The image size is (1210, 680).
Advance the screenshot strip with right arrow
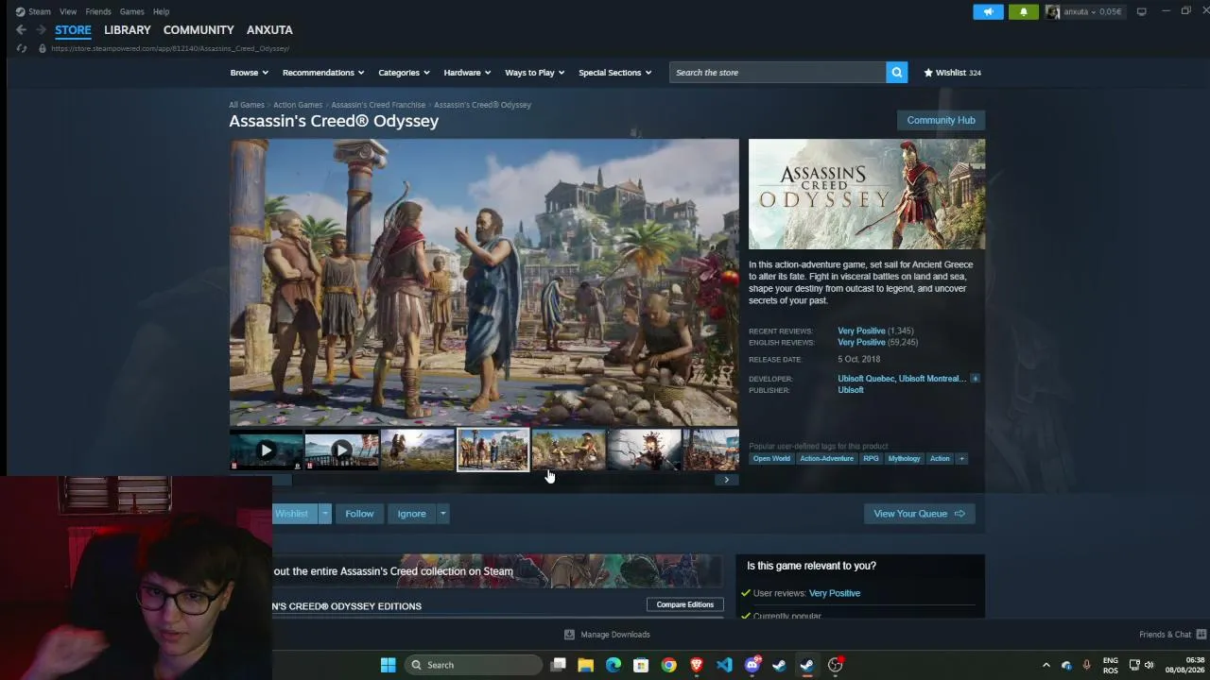tap(726, 480)
